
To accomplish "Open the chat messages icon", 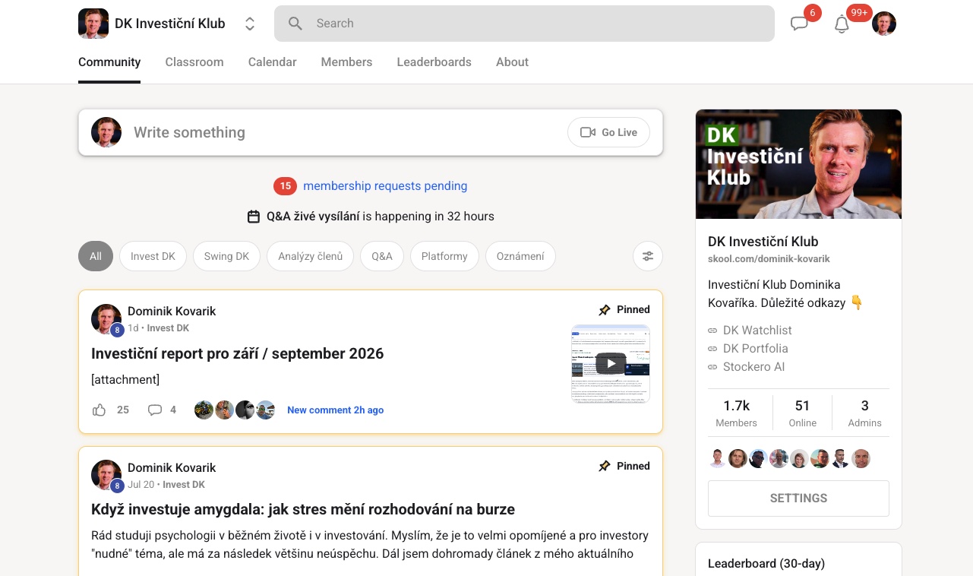I will [x=799, y=24].
